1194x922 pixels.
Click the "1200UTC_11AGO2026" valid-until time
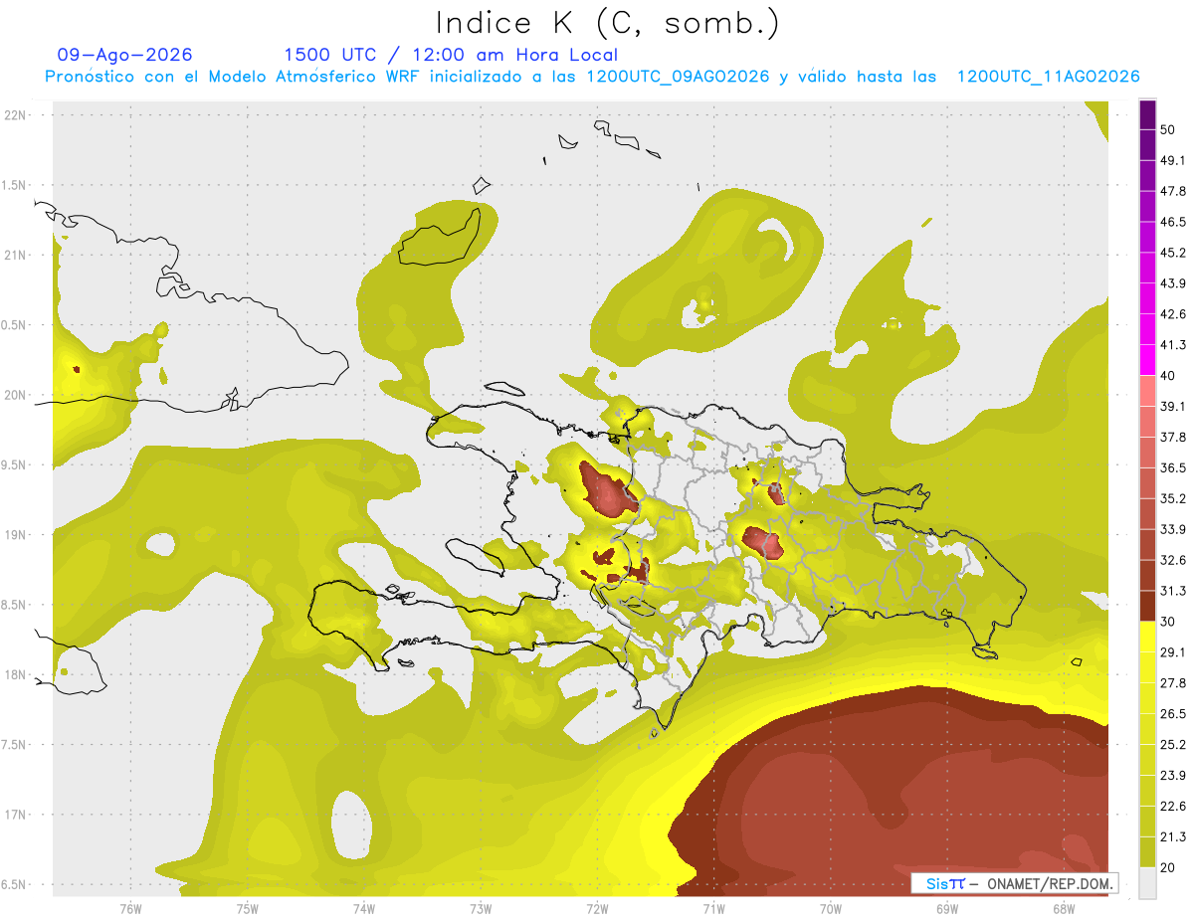pyautogui.click(x=1048, y=77)
